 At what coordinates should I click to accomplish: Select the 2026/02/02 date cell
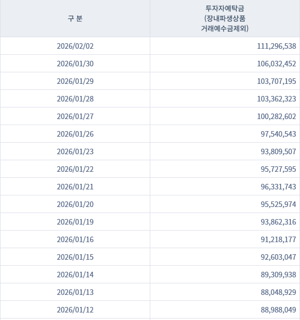75,46
